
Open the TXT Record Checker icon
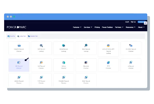pos(41,77)
